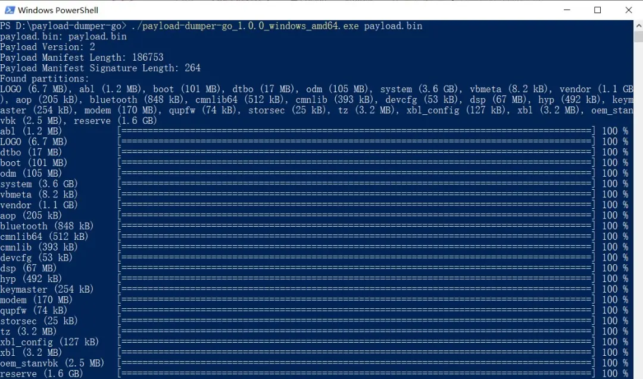Click the vertical scrollbar thumb
The width and height of the screenshot is (643, 379).
pyautogui.click(x=638, y=36)
